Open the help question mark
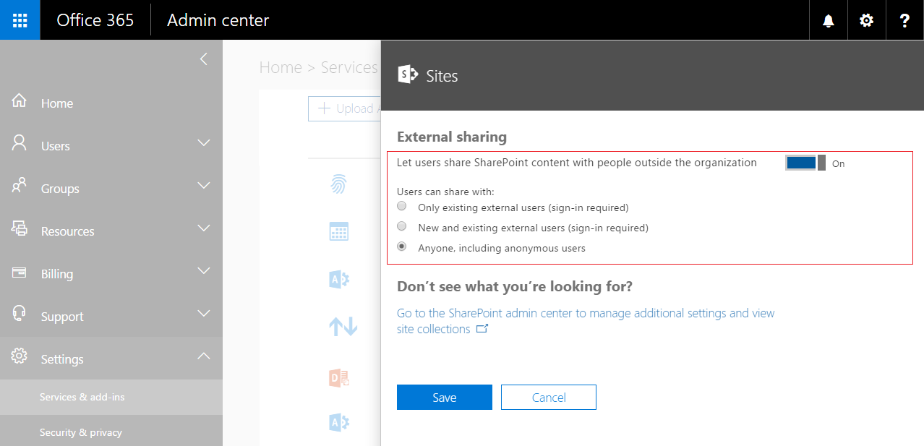The image size is (924, 446). click(904, 20)
